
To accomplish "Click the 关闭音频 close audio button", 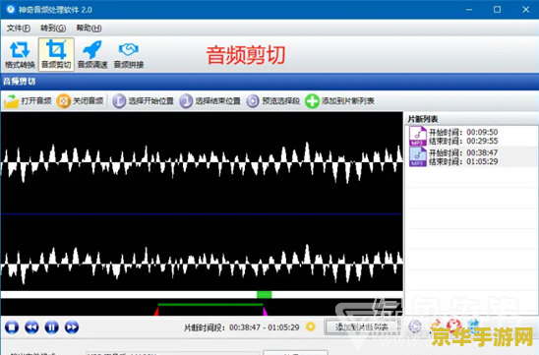I will click(80, 101).
